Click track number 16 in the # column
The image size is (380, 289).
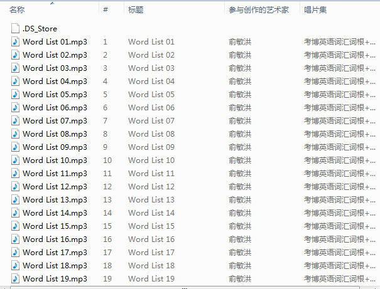click(x=107, y=239)
